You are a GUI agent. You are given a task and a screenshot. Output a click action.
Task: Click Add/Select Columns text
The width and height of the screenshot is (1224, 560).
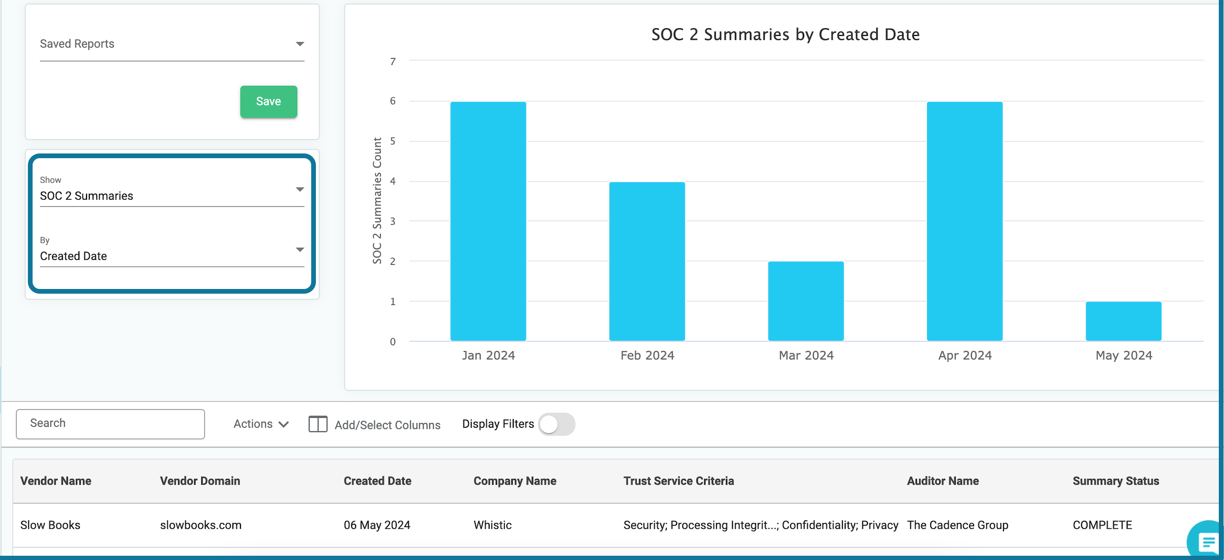point(387,425)
